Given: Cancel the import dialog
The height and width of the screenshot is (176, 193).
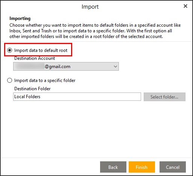Looking at the screenshot, I should click(x=173, y=167).
